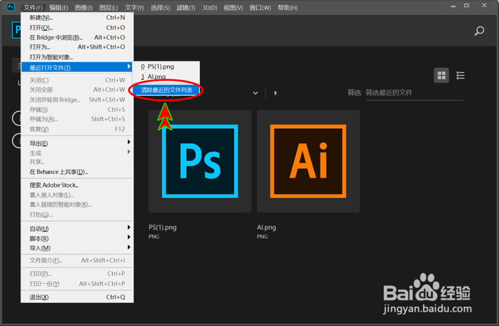Image resolution: width=499 pixels, height=326 pixels.
Task: Switch to list view icon
Action: pos(461,75)
